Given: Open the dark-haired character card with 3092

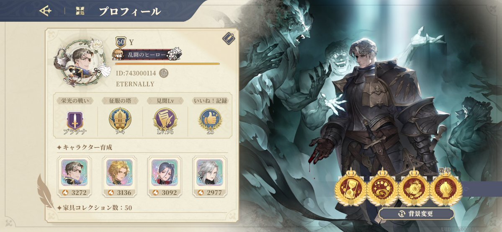Looking at the screenshot, I should (165, 177).
